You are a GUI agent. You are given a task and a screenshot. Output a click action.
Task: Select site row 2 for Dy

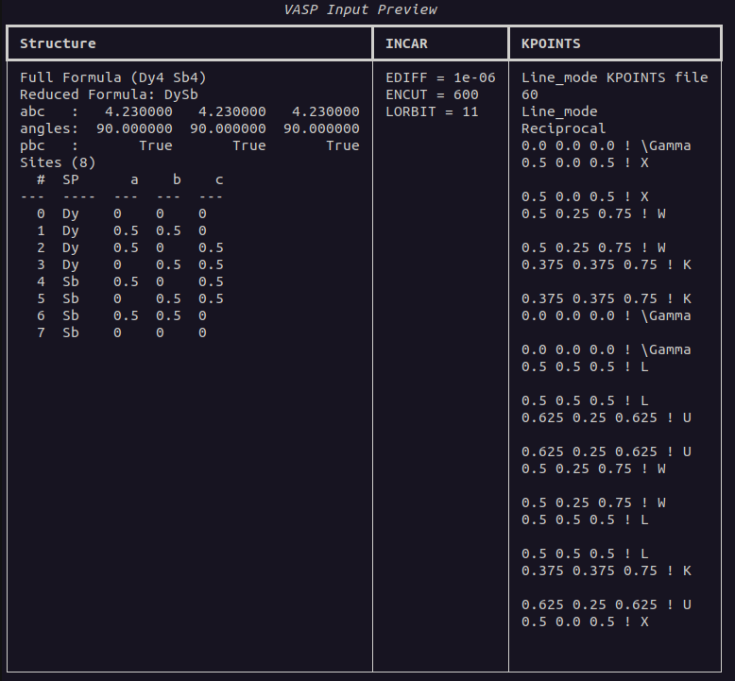pos(129,247)
